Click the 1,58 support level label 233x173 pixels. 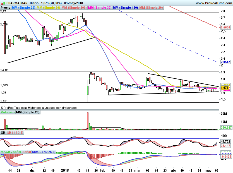point(3,92)
